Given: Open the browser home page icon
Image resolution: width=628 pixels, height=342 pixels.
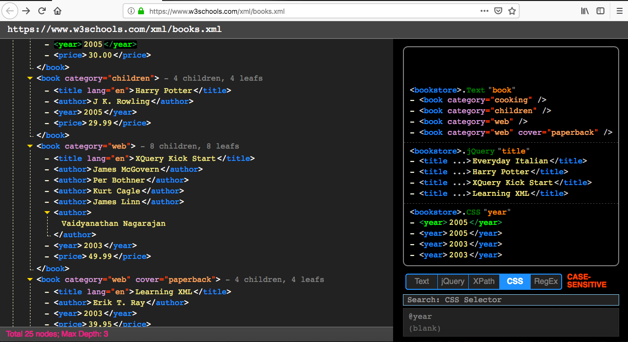Looking at the screenshot, I should 57,11.
